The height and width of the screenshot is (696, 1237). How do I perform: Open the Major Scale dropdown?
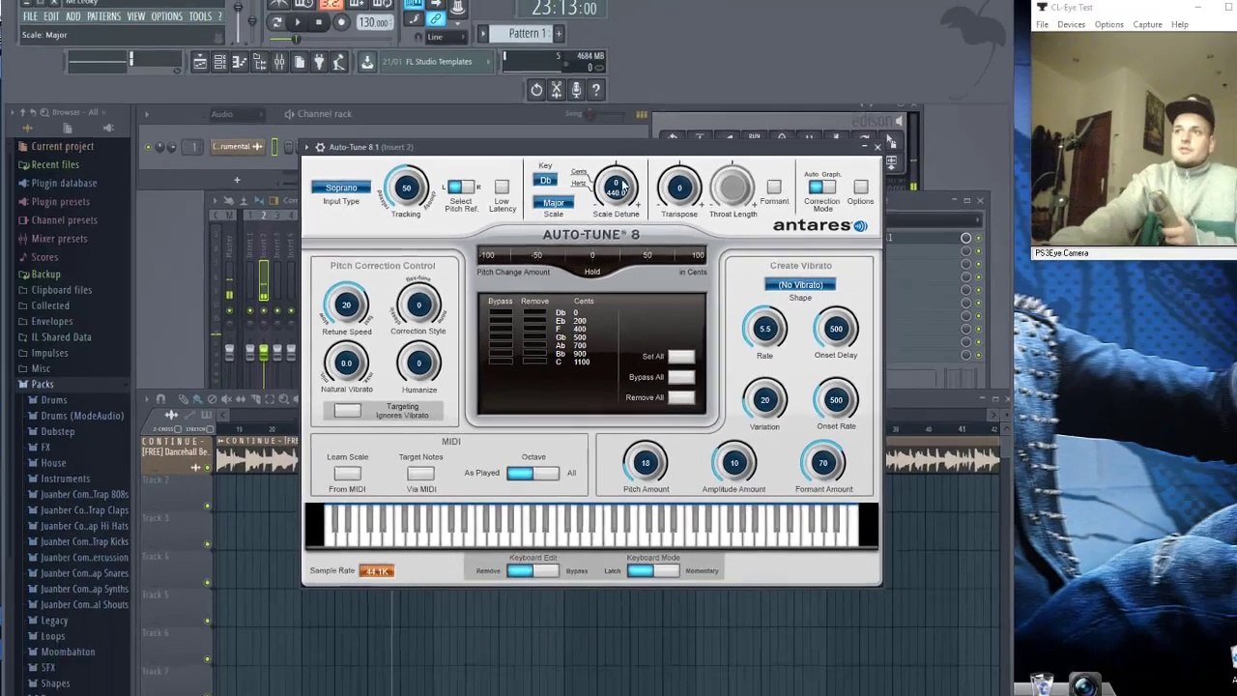tap(553, 203)
